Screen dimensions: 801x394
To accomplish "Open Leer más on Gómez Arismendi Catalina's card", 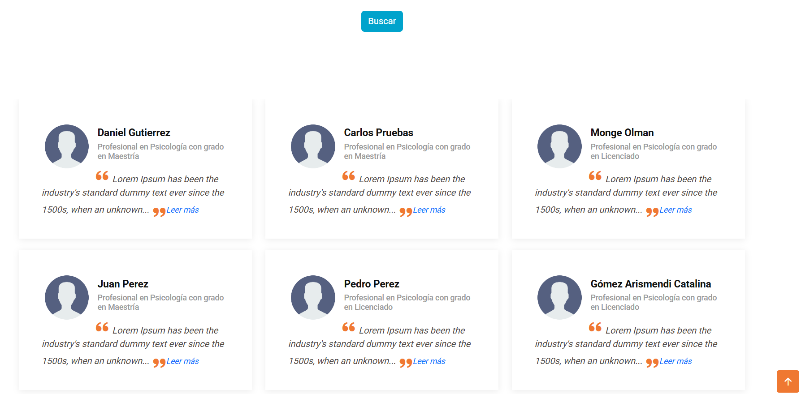I will (675, 361).
